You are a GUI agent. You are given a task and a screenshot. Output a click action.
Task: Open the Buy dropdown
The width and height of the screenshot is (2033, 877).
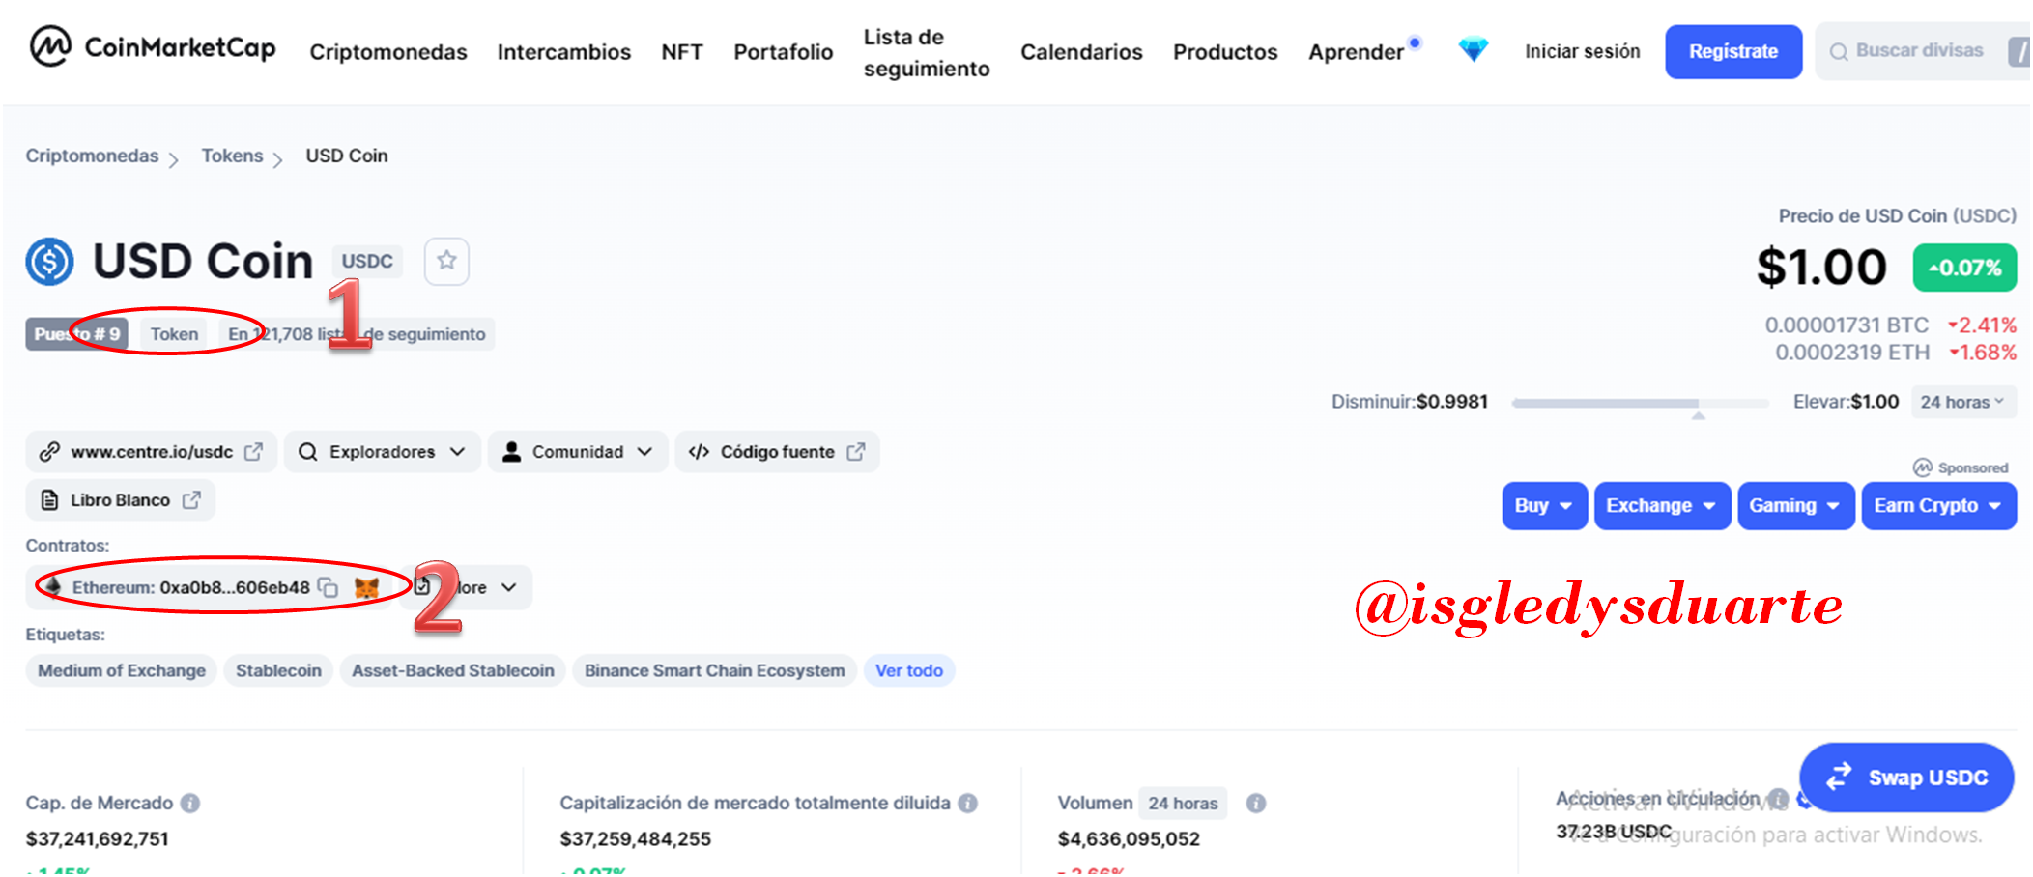1544,505
